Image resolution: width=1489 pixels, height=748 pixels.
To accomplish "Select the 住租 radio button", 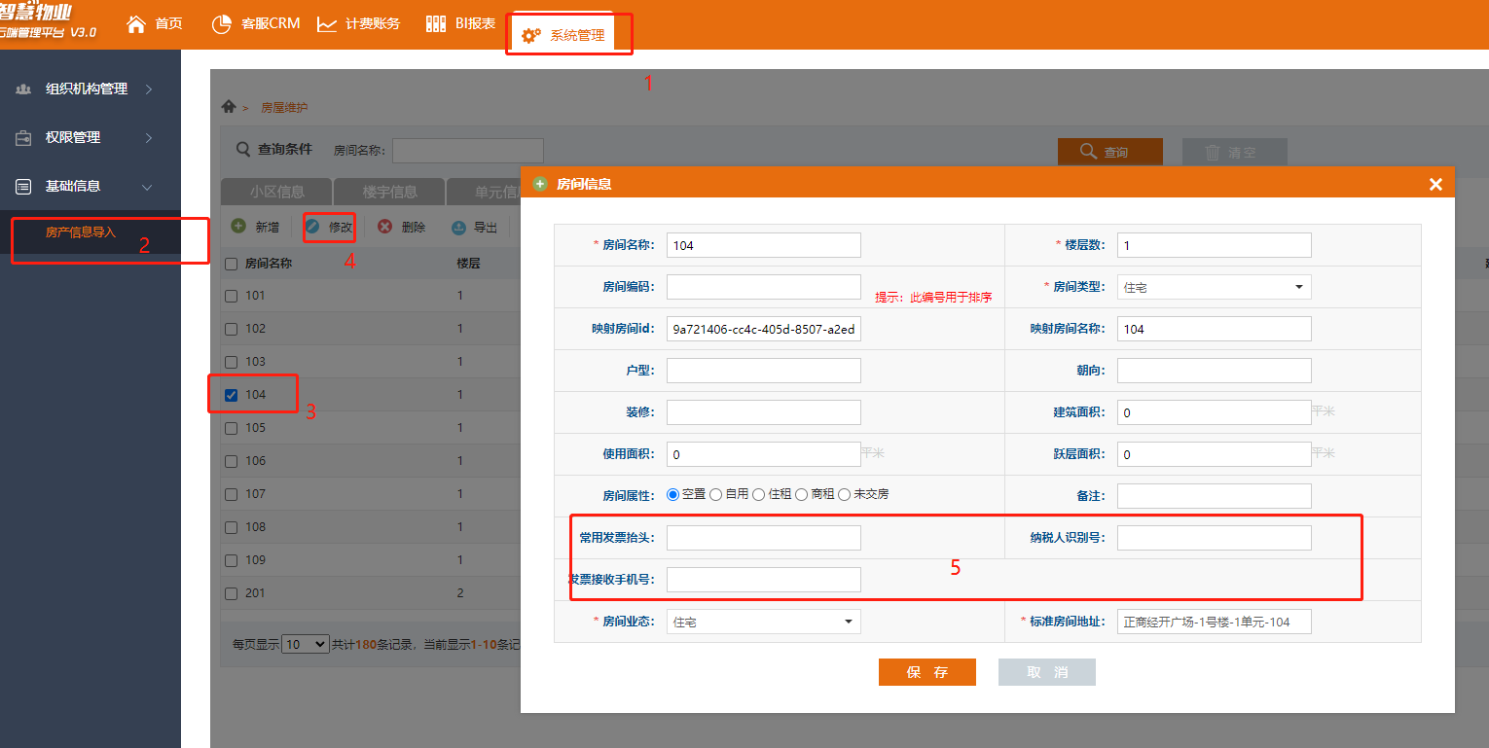I will (x=758, y=494).
